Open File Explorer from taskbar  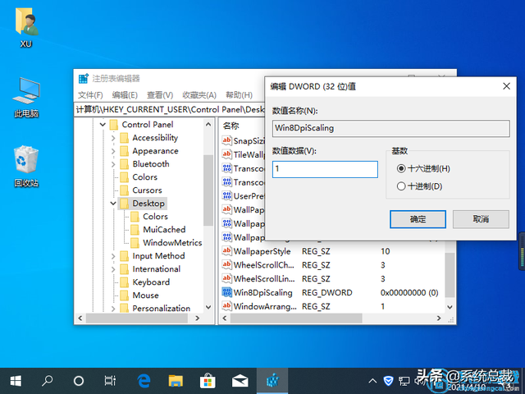point(176,381)
